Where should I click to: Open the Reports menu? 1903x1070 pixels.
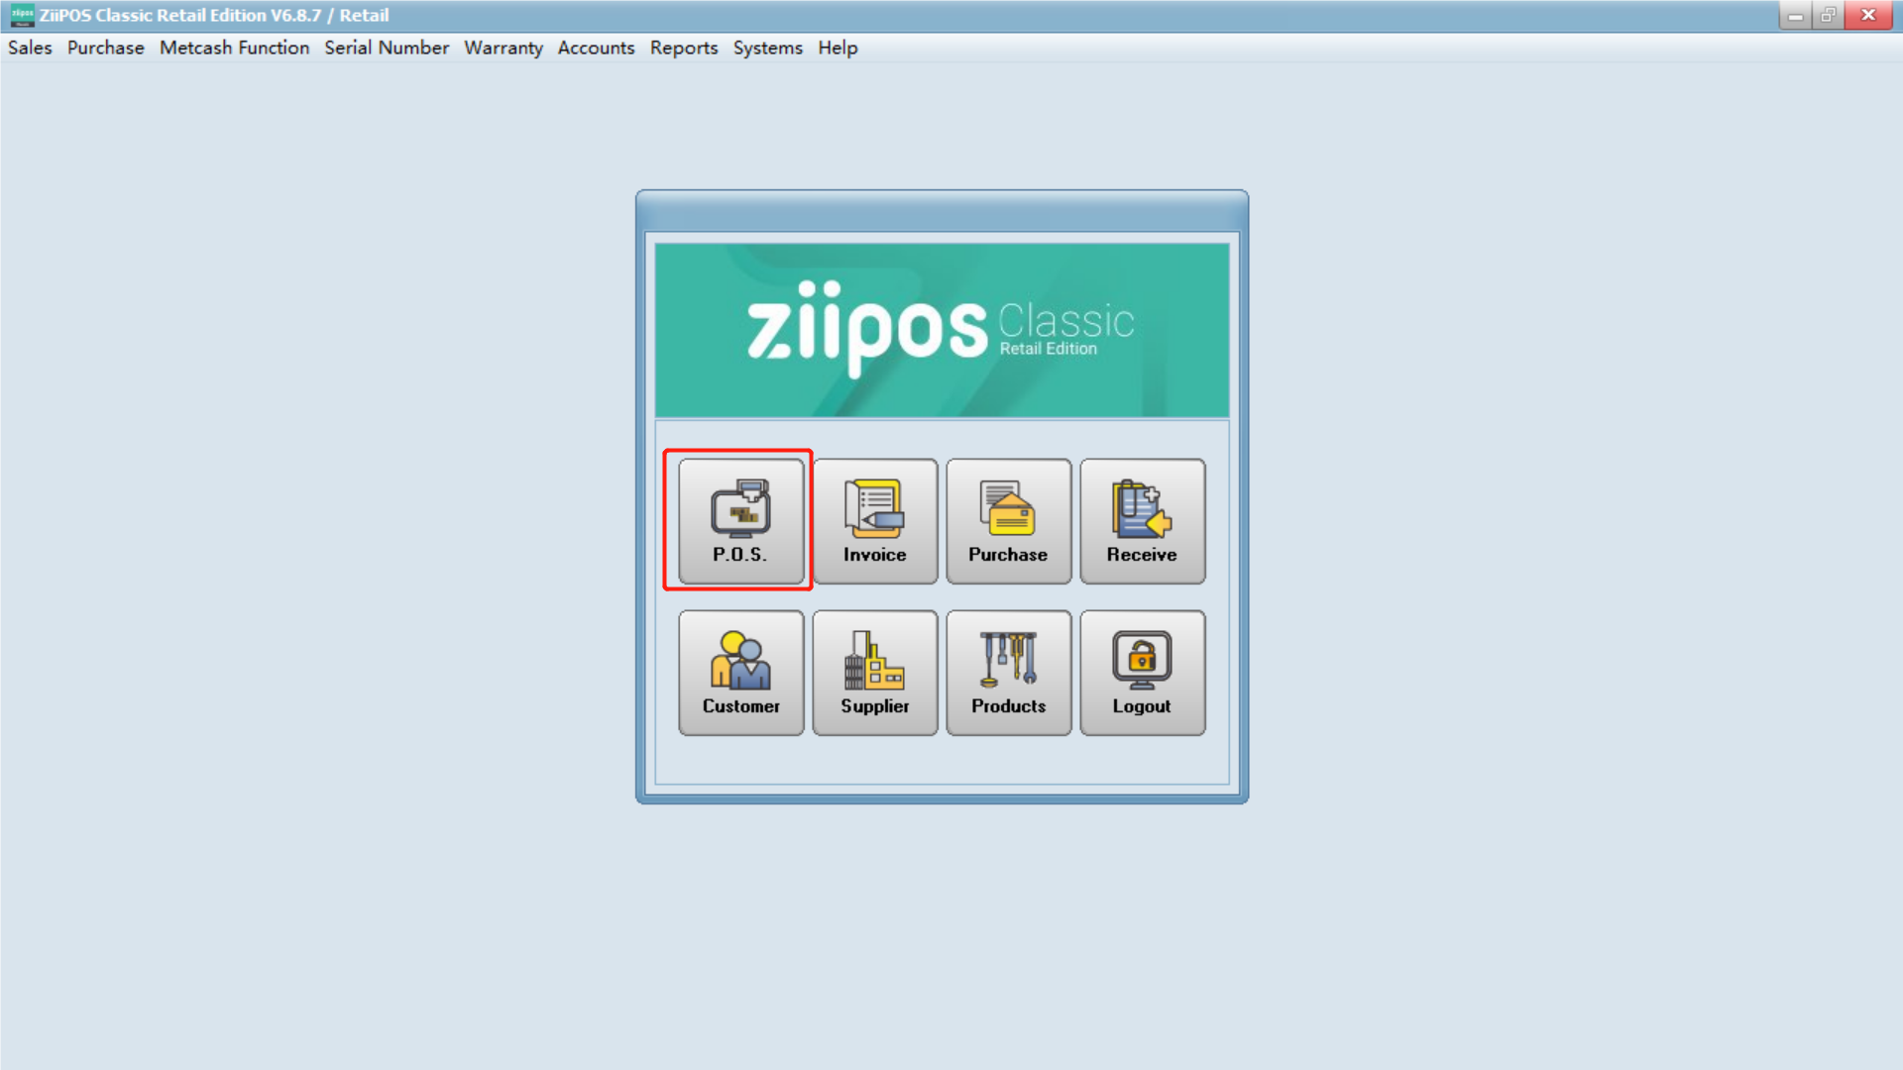683,48
